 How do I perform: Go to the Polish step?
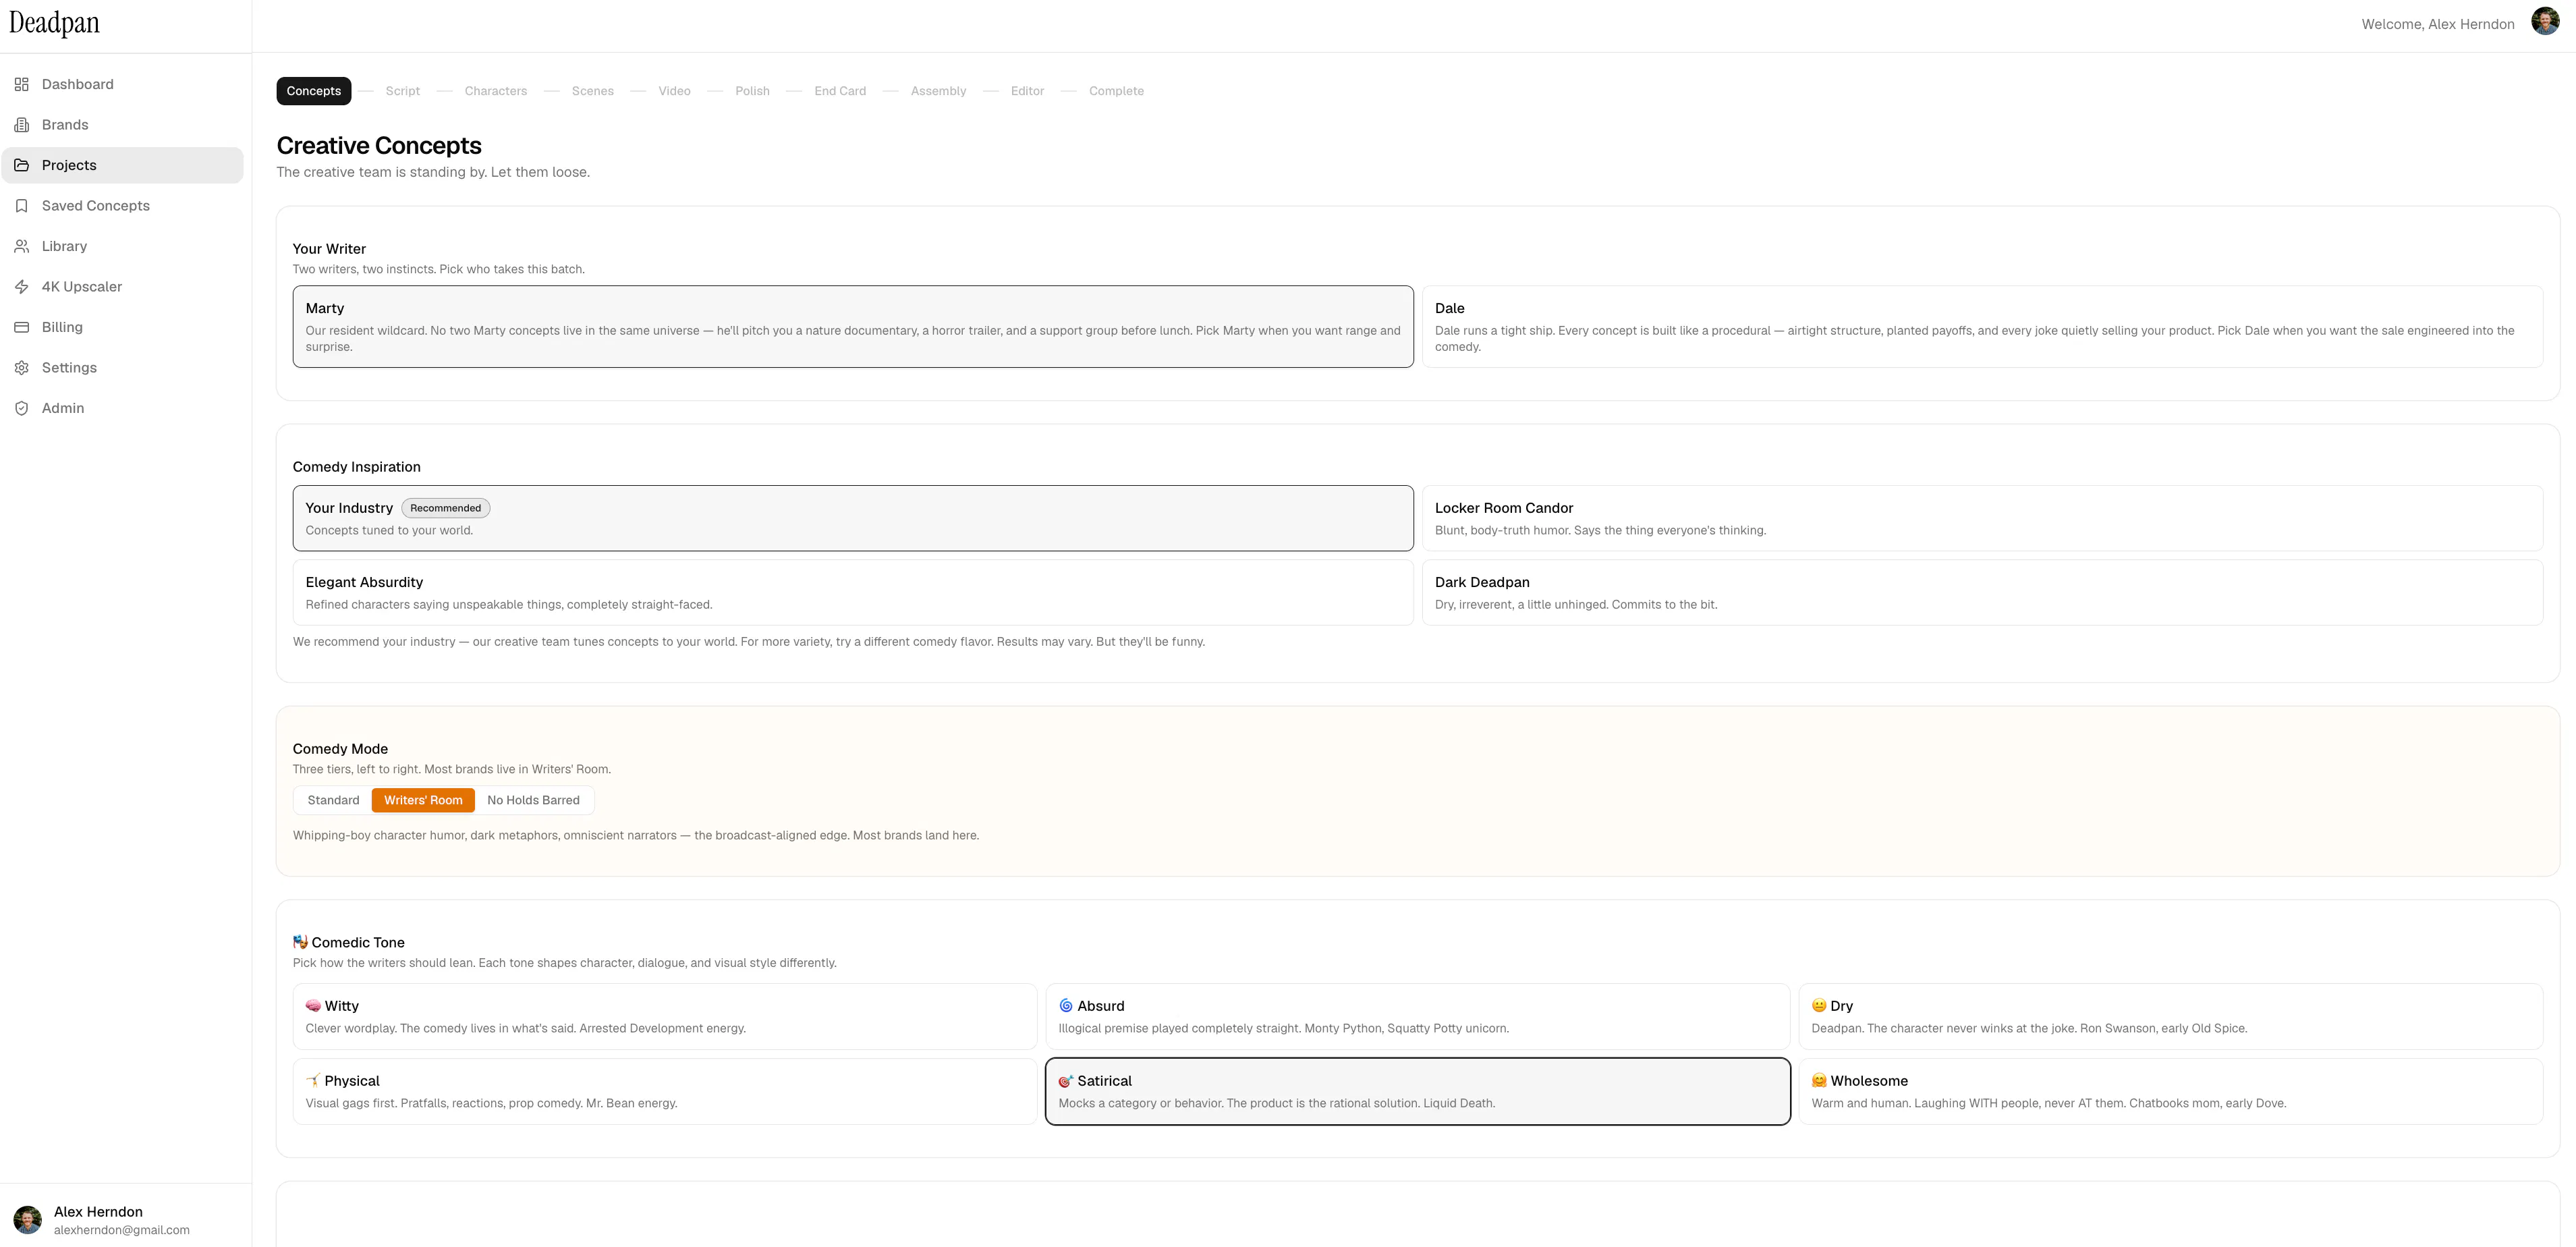[x=753, y=91]
